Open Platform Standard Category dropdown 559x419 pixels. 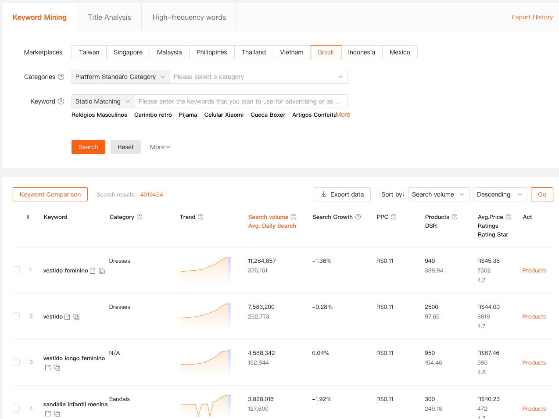(120, 77)
